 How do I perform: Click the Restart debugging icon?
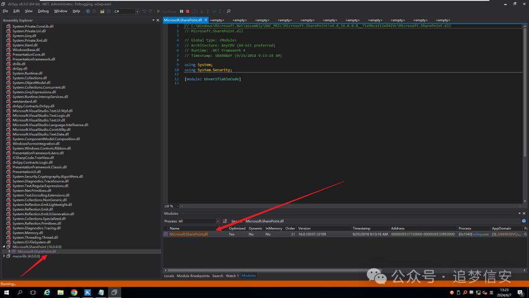pos(193,11)
